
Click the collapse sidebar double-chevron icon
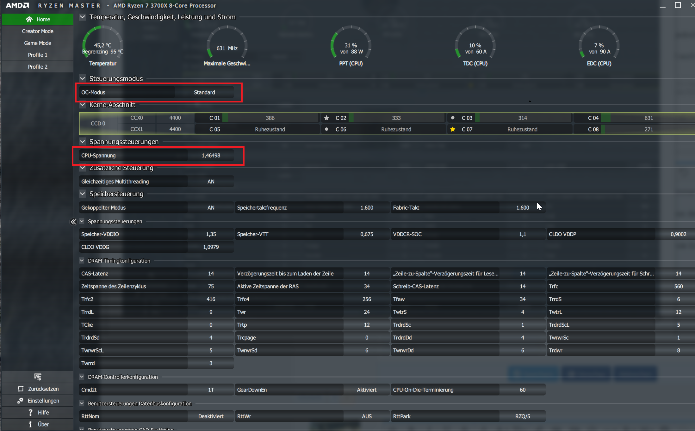tap(73, 222)
